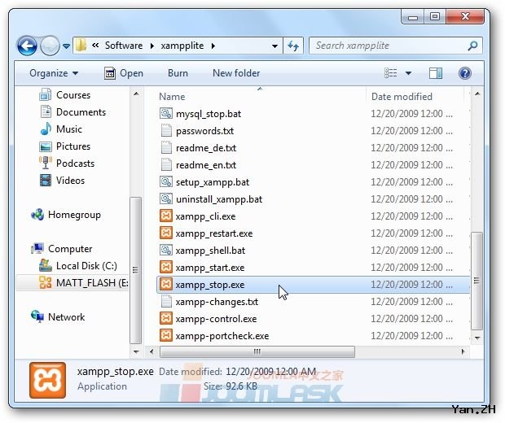Click horizontal scroll right arrow
This screenshot has width=505, height=423.
(x=463, y=351)
